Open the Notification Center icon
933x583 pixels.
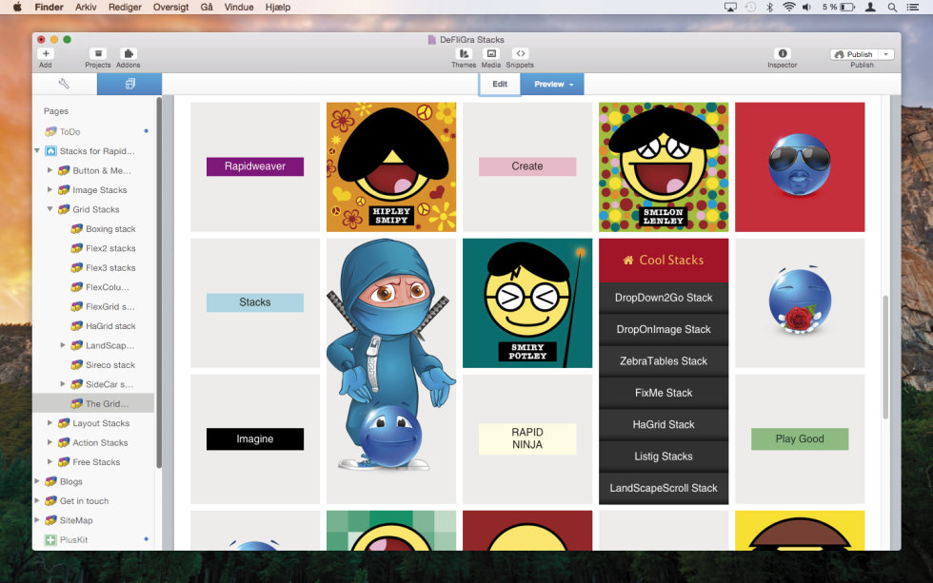[x=913, y=7]
